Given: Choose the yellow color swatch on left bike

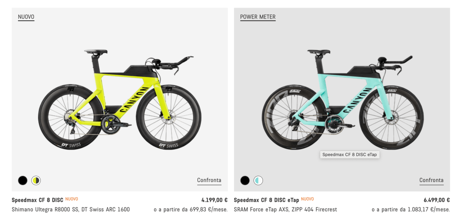Looking at the screenshot, I should click(x=36, y=181).
